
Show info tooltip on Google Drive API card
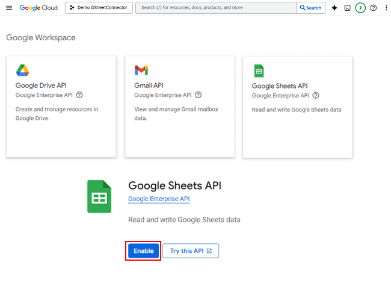click(x=79, y=95)
